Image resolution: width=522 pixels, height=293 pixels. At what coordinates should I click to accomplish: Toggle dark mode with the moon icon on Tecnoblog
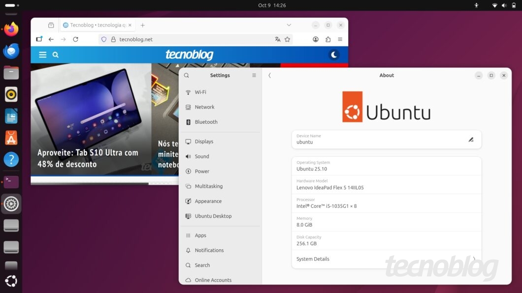[x=334, y=55]
